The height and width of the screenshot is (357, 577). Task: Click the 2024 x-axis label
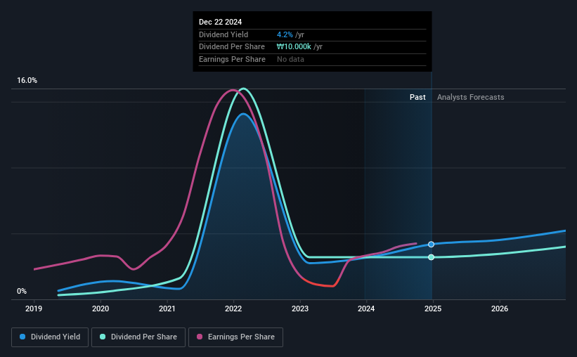(x=366, y=309)
